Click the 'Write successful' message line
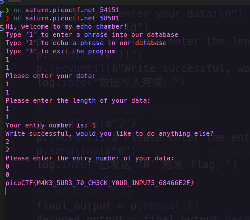 (x=110, y=134)
